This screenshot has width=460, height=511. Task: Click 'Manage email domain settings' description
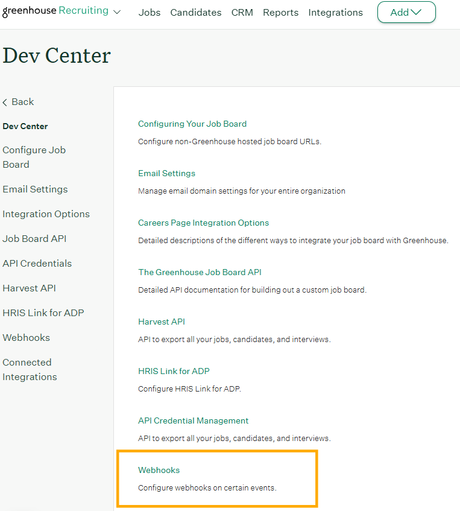[242, 191]
